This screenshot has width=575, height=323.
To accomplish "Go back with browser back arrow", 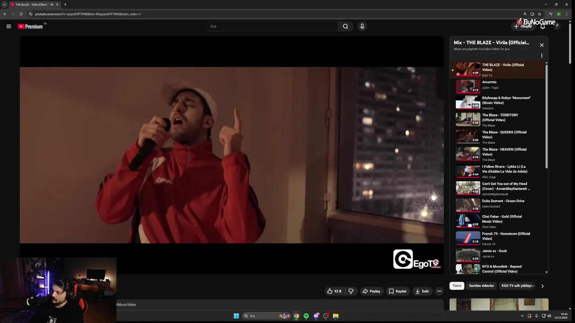I will pyautogui.click(x=5, y=14).
